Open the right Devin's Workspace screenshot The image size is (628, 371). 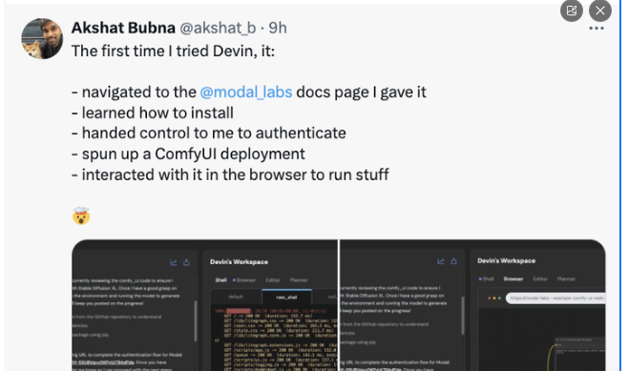point(472,305)
